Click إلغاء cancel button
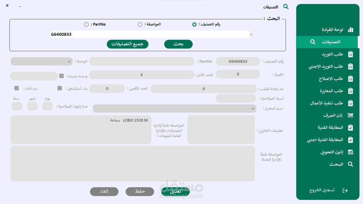Viewport: 363px width, 204px height. 104,191
